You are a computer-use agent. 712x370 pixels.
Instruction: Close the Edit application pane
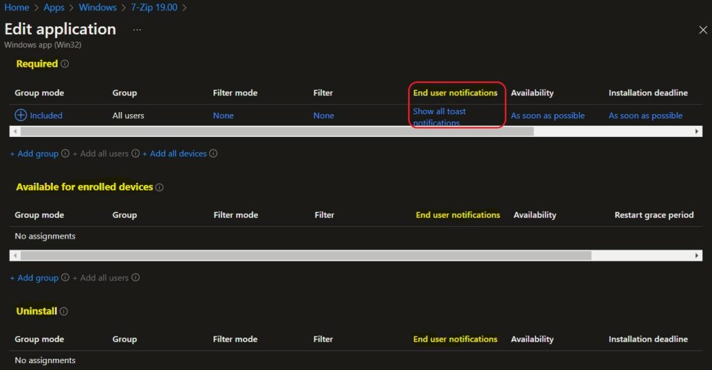(x=703, y=30)
